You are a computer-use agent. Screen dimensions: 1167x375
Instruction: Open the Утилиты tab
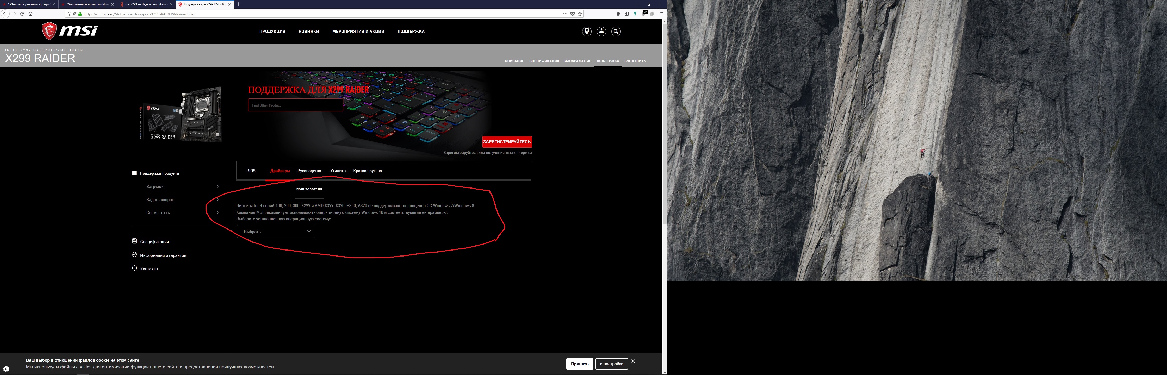(338, 171)
